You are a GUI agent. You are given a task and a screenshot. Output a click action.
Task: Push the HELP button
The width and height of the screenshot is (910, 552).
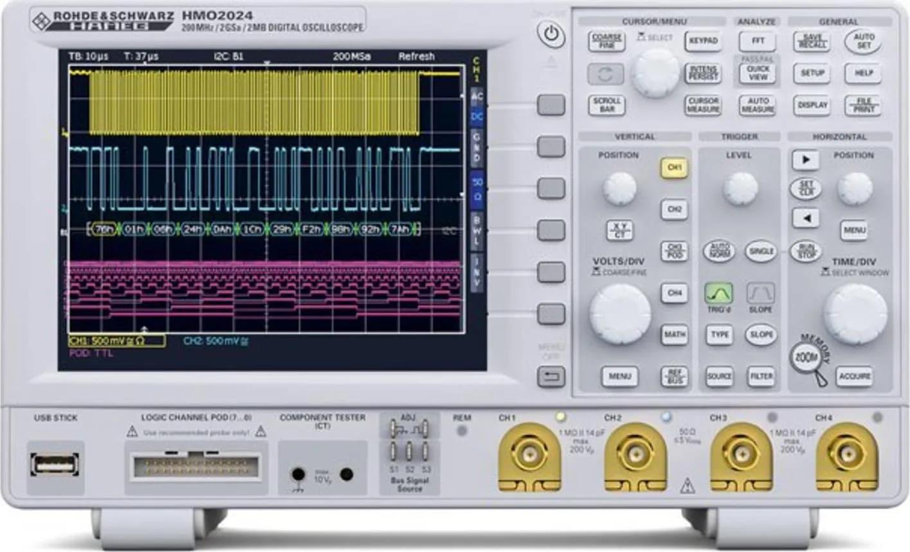coord(864,73)
